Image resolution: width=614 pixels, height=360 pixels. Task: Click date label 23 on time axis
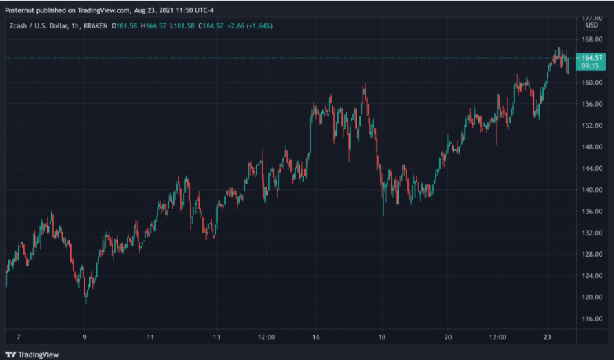pos(547,337)
